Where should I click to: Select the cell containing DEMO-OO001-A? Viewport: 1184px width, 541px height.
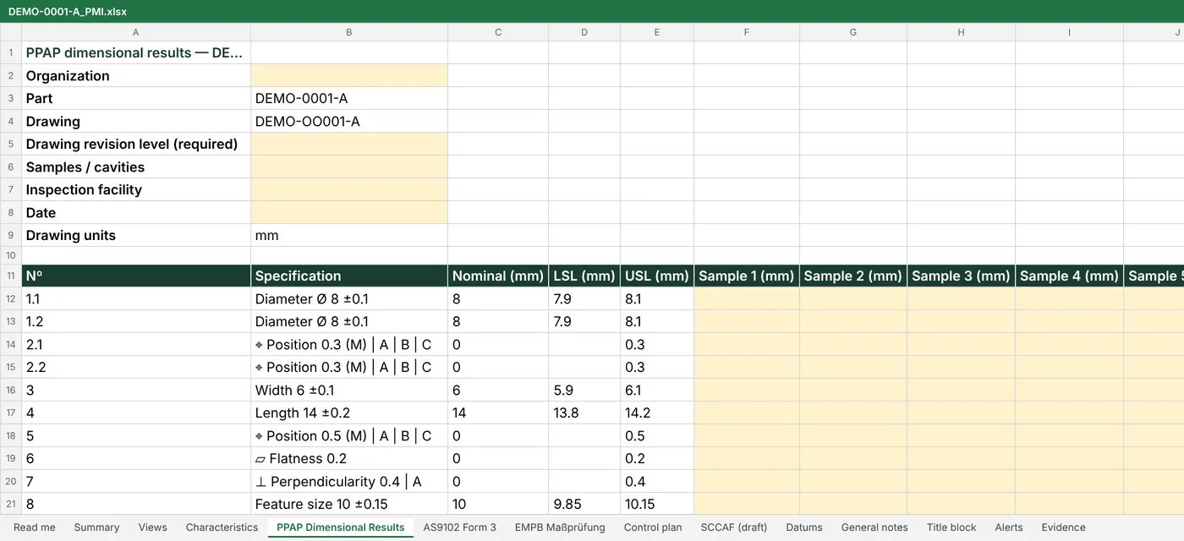point(349,121)
